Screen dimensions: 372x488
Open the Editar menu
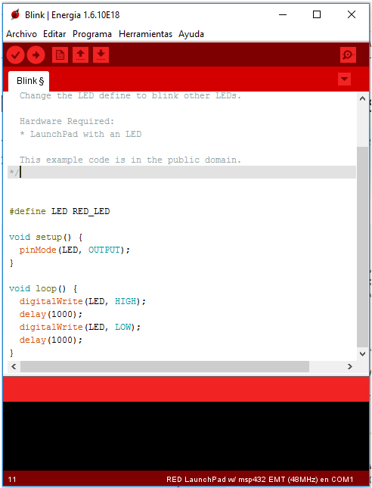click(x=54, y=34)
